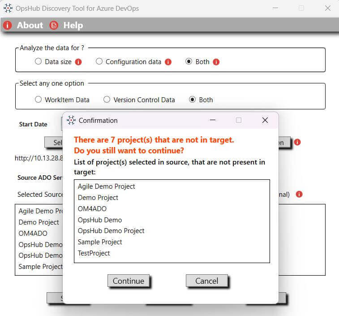Click the OpsHub logo in Confirmation dialog title
Screen dimensions: 339x316
(x=71, y=120)
